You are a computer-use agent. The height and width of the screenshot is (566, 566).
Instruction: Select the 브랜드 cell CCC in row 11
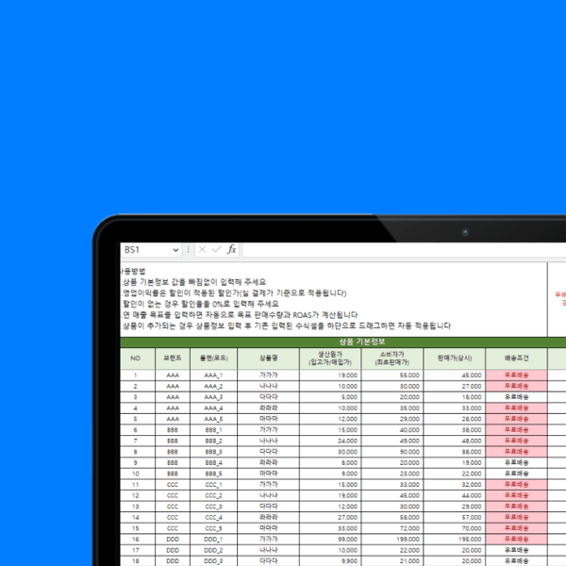(x=173, y=485)
